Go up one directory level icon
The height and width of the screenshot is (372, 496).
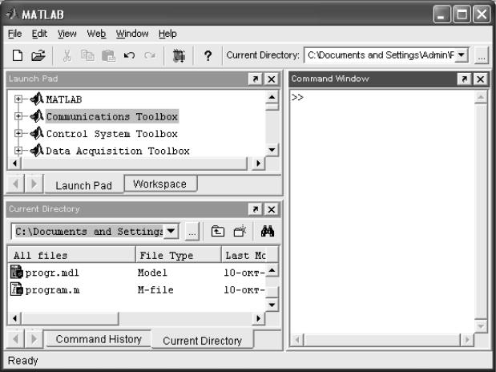pyautogui.click(x=218, y=232)
